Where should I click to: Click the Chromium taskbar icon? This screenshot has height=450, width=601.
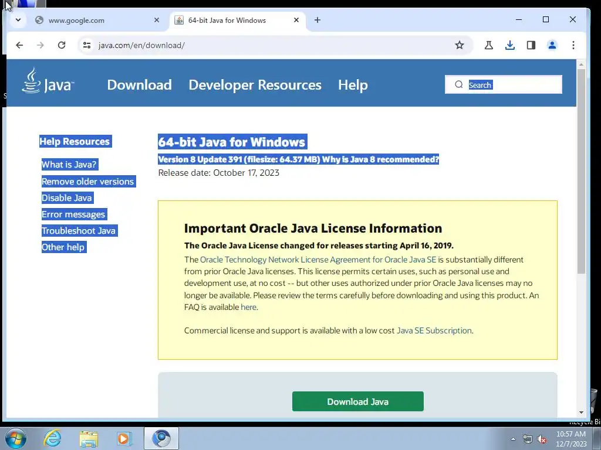tap(161, 438)
